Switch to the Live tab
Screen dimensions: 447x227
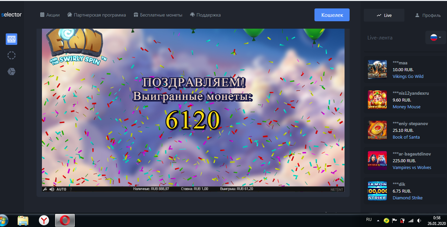[x=384, y=15]
